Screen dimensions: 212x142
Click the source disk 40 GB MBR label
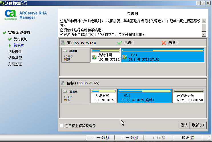(x=68, y=58)
